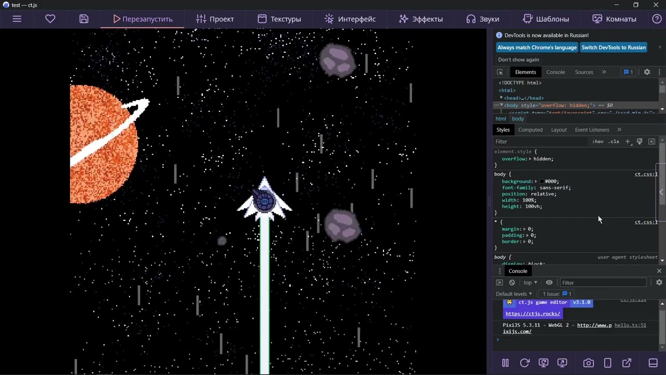
Task: Save the project with the floppy disk icon
Action: point(84,19)
